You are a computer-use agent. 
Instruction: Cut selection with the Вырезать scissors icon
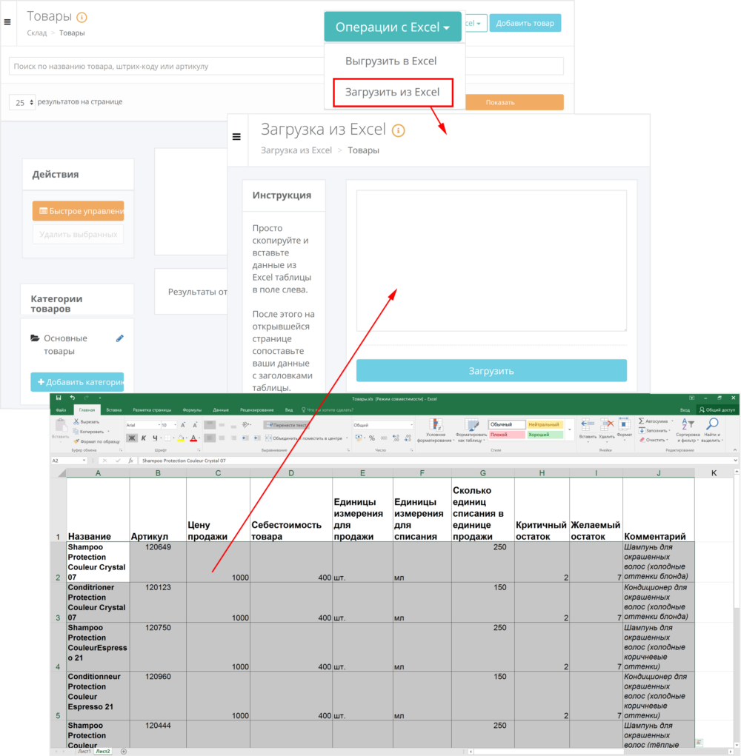76,421
